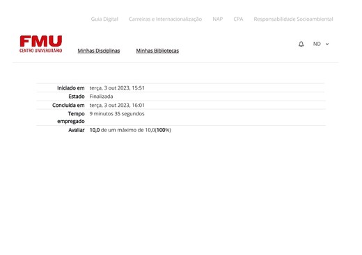Visit the NAP link
This screenshot has height=255, width=362.
pyautogui.click(x=218, y=19)
